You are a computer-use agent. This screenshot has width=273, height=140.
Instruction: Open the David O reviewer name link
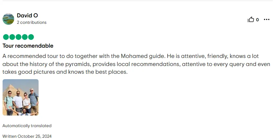[27, 15]
